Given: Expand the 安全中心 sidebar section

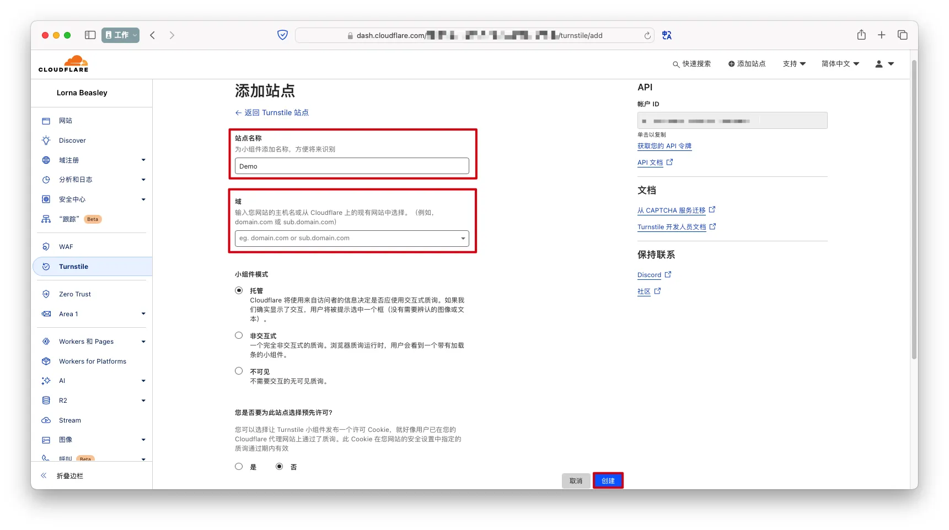Looking at the screenshot, I should (143, 199).
